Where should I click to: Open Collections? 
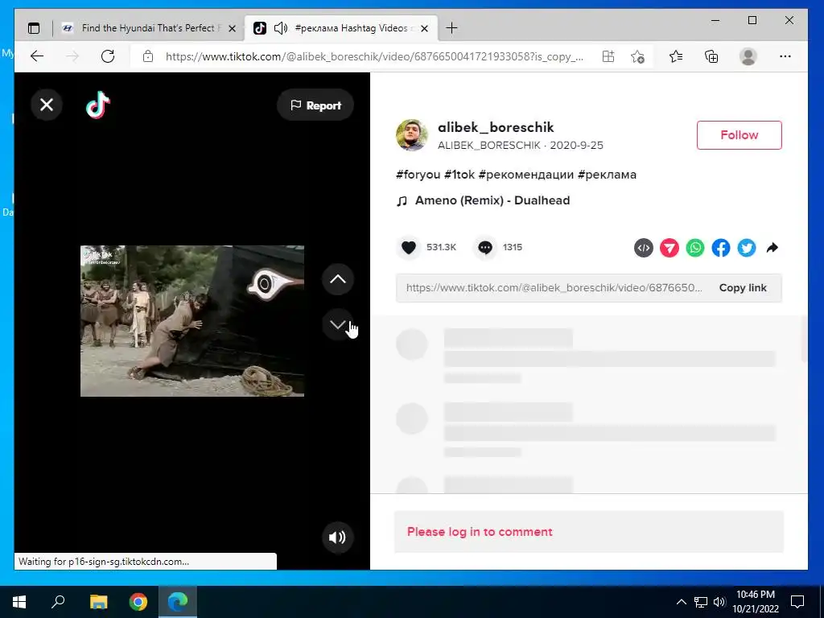tap(711, 56)
